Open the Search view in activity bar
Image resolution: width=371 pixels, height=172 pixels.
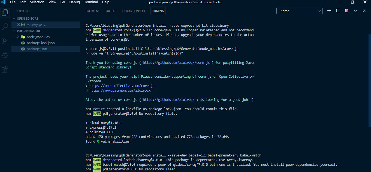click(x=5, y=27)
